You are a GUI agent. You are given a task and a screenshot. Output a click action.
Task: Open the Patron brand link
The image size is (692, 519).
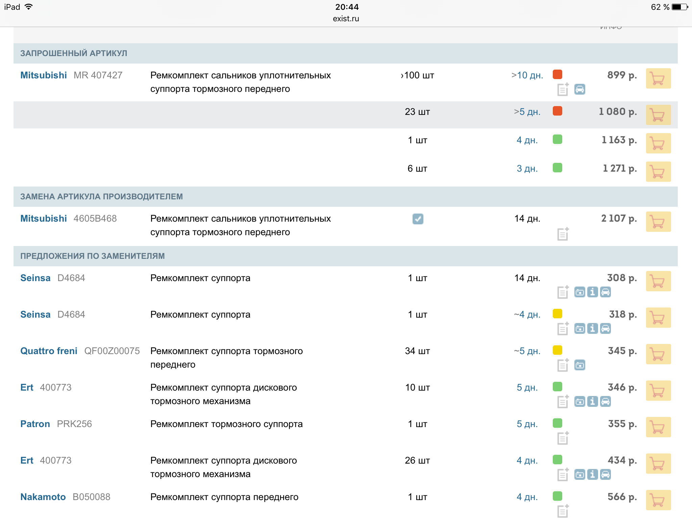click(35, 424)
